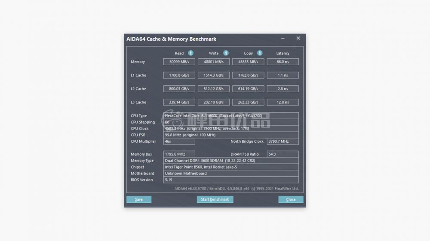Click the Copy column header label
This screenshot has width=430, height=241.
point(248,53)
